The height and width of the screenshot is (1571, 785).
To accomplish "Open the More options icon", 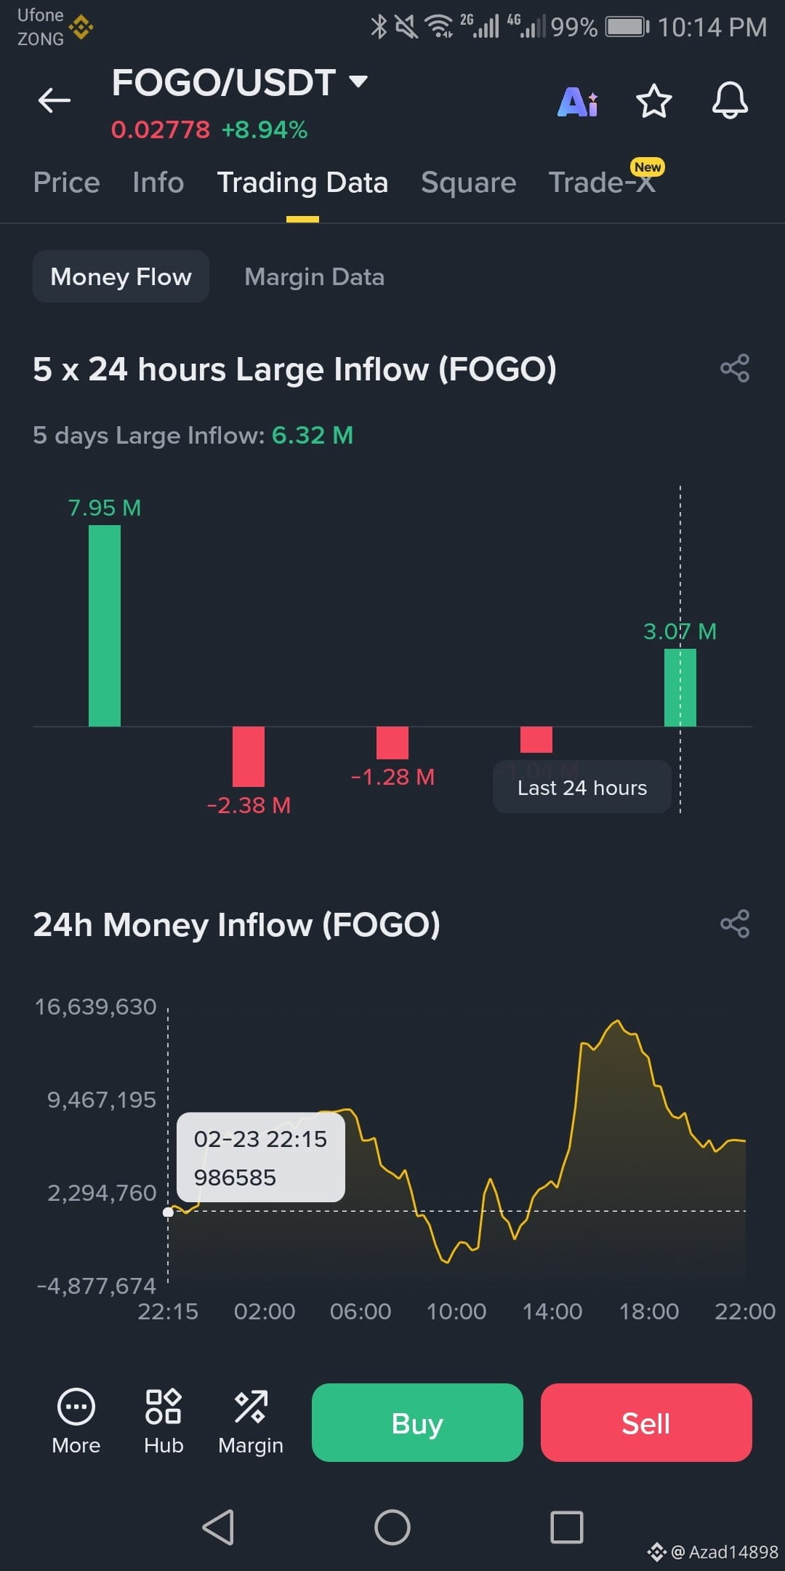I will pyautogui.click(x=76, y=1421).
